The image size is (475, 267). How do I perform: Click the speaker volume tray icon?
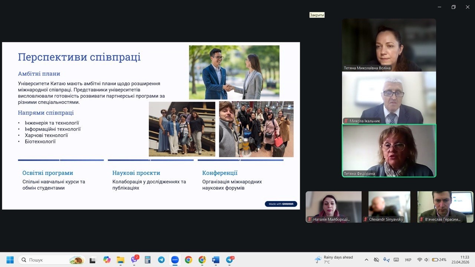(x=426, y=260)
